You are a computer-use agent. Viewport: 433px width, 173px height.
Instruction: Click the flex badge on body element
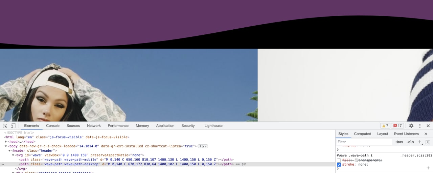click(203, 146)
